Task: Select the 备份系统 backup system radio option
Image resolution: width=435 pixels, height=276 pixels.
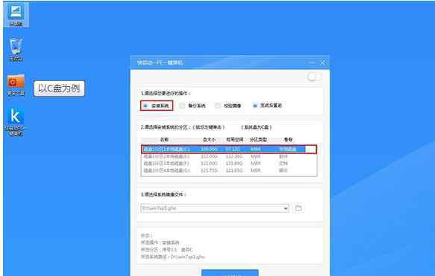Action: [193, 106]
